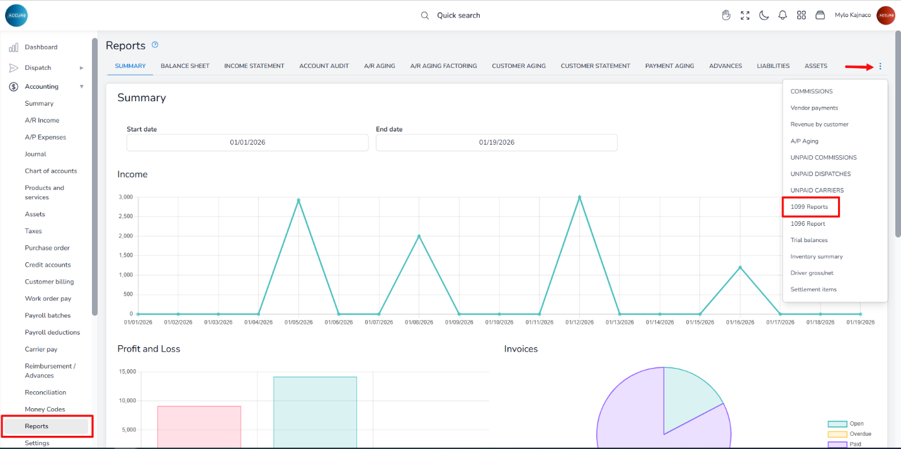Image resolution: width=901 pixels, height=449 pixels.
Task: Open the Mylo Kajnaco user profile avatar
Action: pyautogui.click(x=885, y=15)
